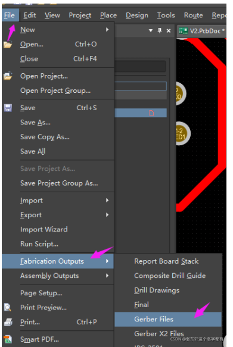Choose Save As... entry
This screenshot has width=233, height=347.
click(58, 123)
